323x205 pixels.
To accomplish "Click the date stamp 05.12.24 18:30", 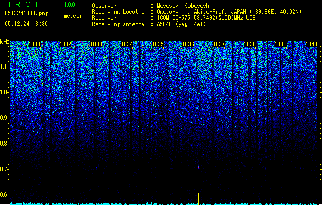I will click(26, 24).
